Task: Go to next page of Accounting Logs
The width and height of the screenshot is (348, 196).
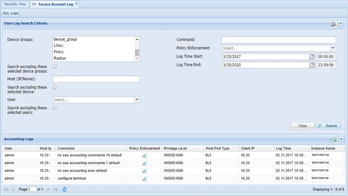Action: point(48,189)
